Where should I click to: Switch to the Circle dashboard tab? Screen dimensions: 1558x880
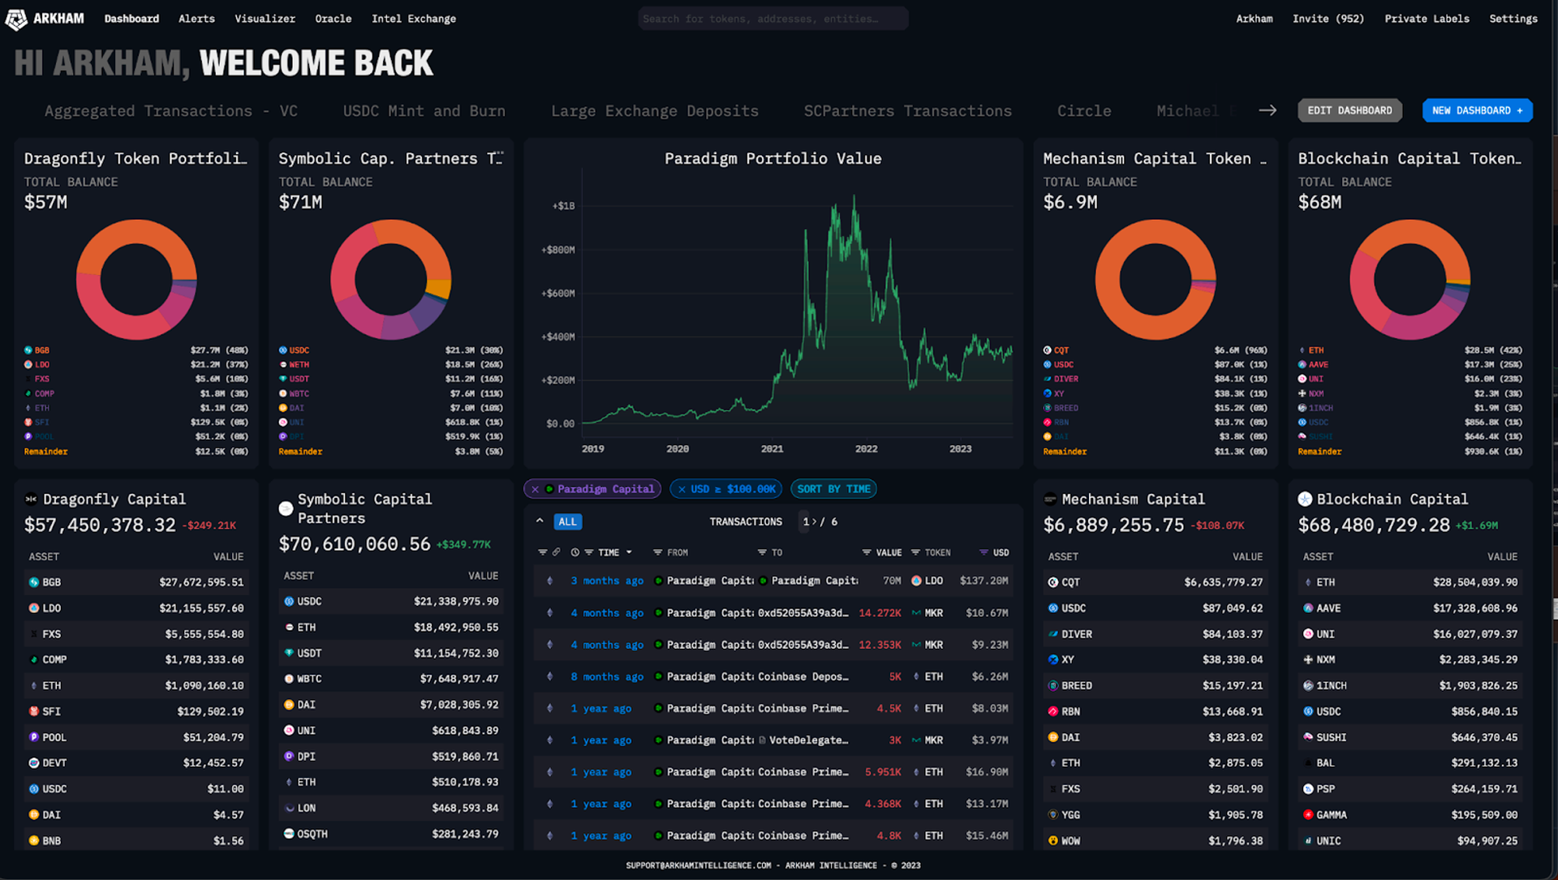1084,111
